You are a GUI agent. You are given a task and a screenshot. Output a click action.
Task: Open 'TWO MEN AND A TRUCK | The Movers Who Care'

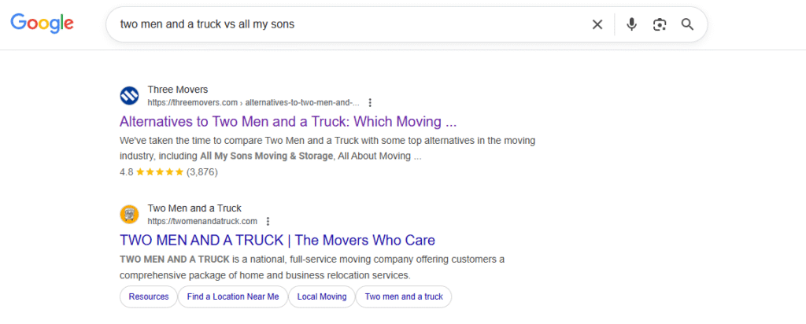click(x=277, y=240)
